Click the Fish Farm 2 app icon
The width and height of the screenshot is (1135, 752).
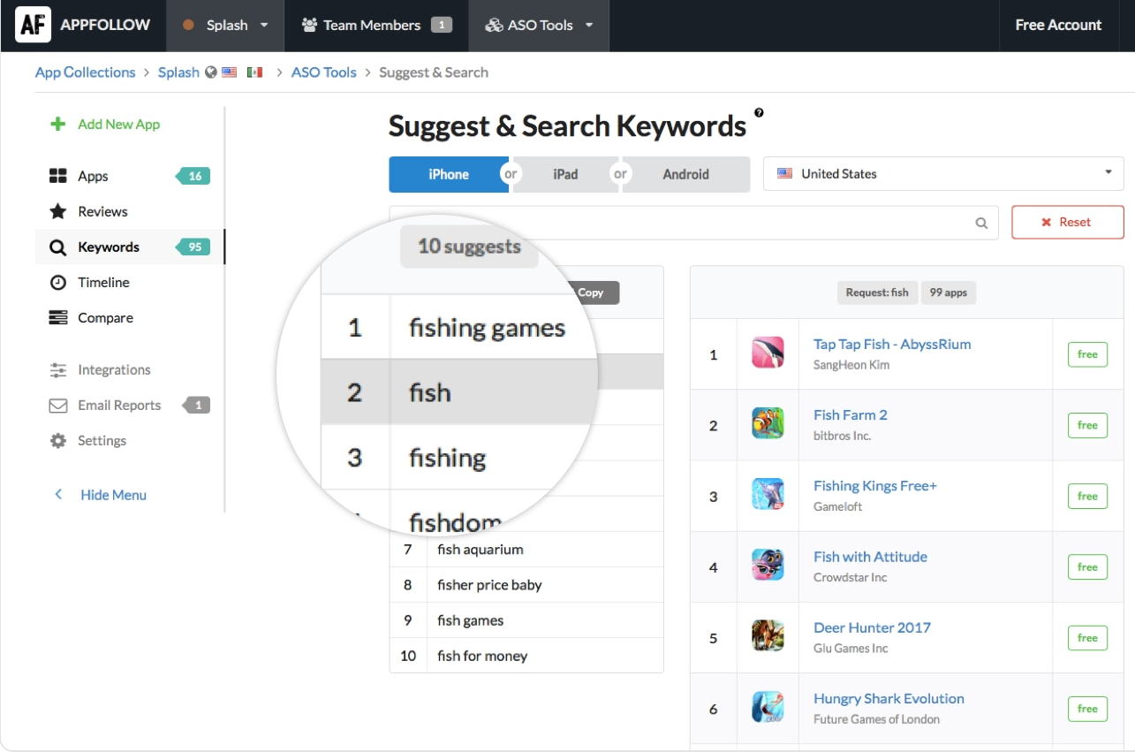tap(768, 424)
